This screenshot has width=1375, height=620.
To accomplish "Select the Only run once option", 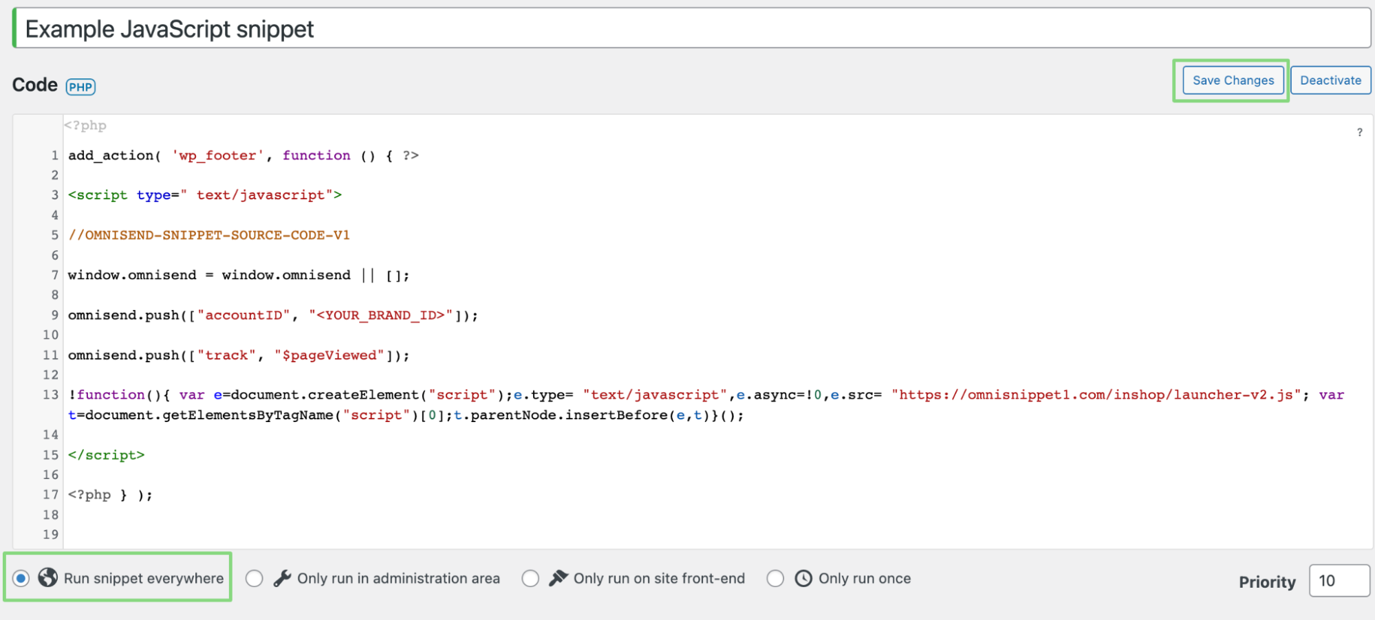I will pyautogui.click(x=775, y=578).
